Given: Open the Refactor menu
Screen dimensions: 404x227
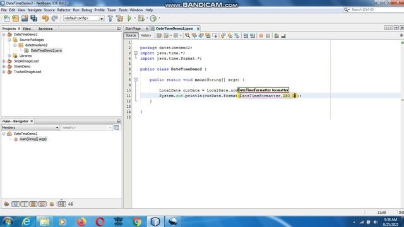Looking at the screenshot, I should point(64,10).
